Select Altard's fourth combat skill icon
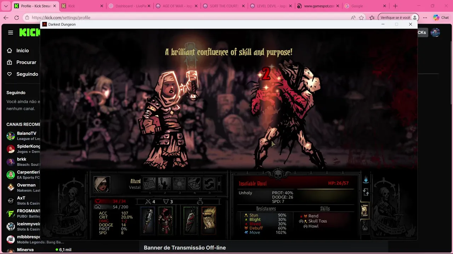Viewport: 453px width, 254px height. point(194,183)
